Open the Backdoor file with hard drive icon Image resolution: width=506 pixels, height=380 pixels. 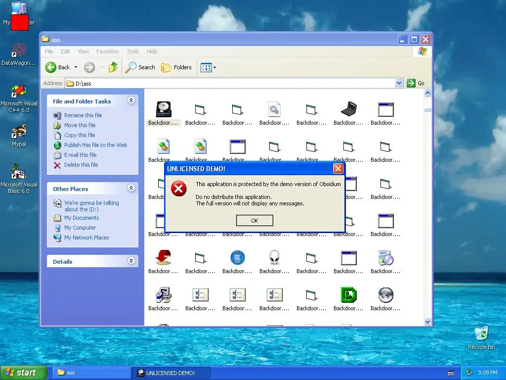coord(163,113)
